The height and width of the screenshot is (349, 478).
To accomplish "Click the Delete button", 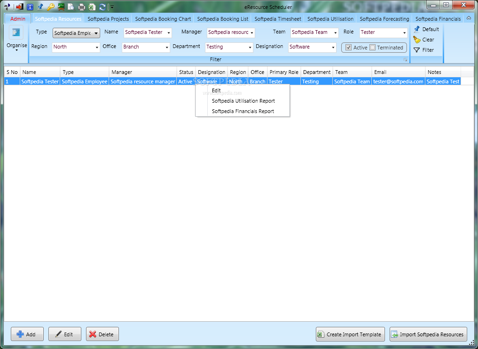I will (x=102, y=334).
